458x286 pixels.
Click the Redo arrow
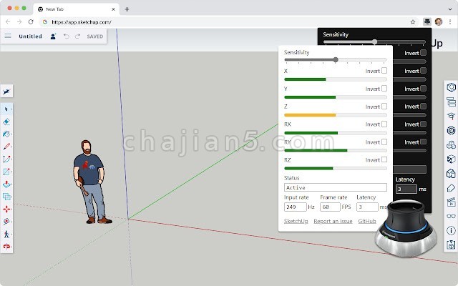(x=77, y=36)
